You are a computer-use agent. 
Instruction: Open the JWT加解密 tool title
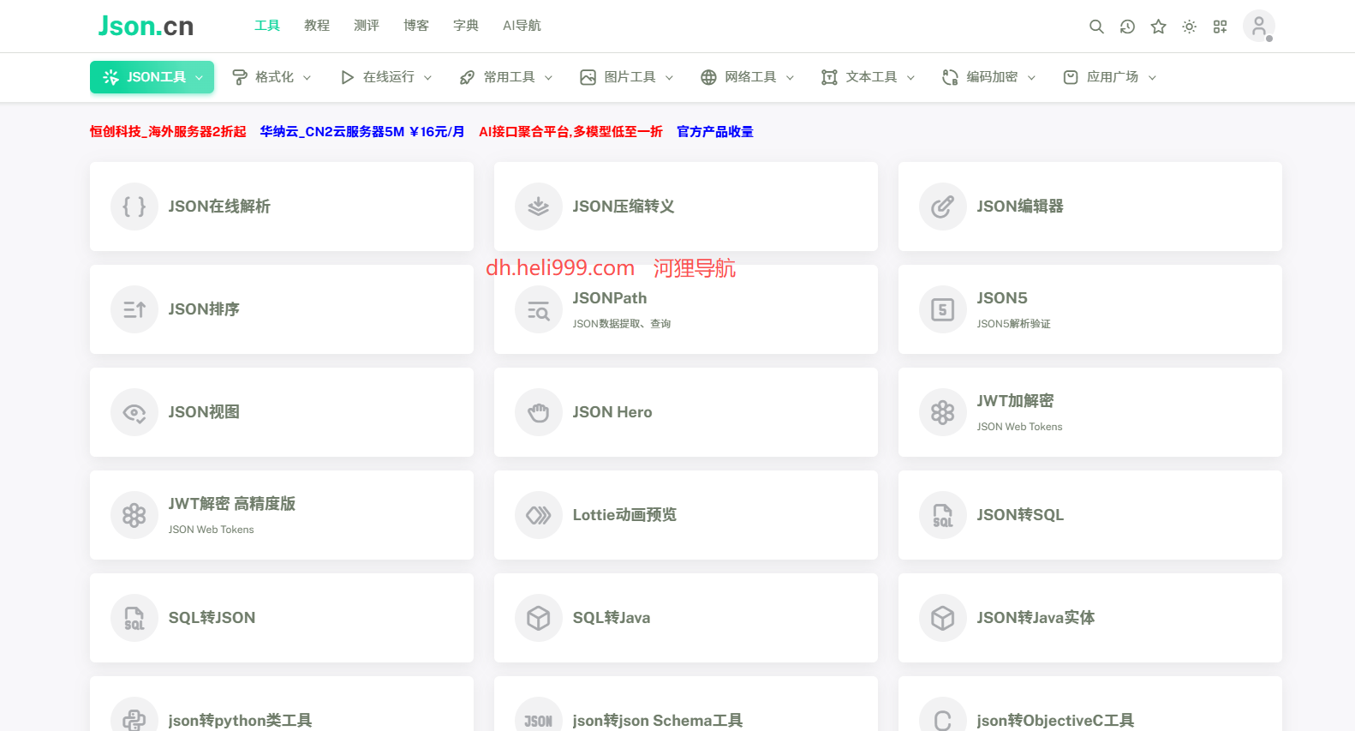point(1015,401)
